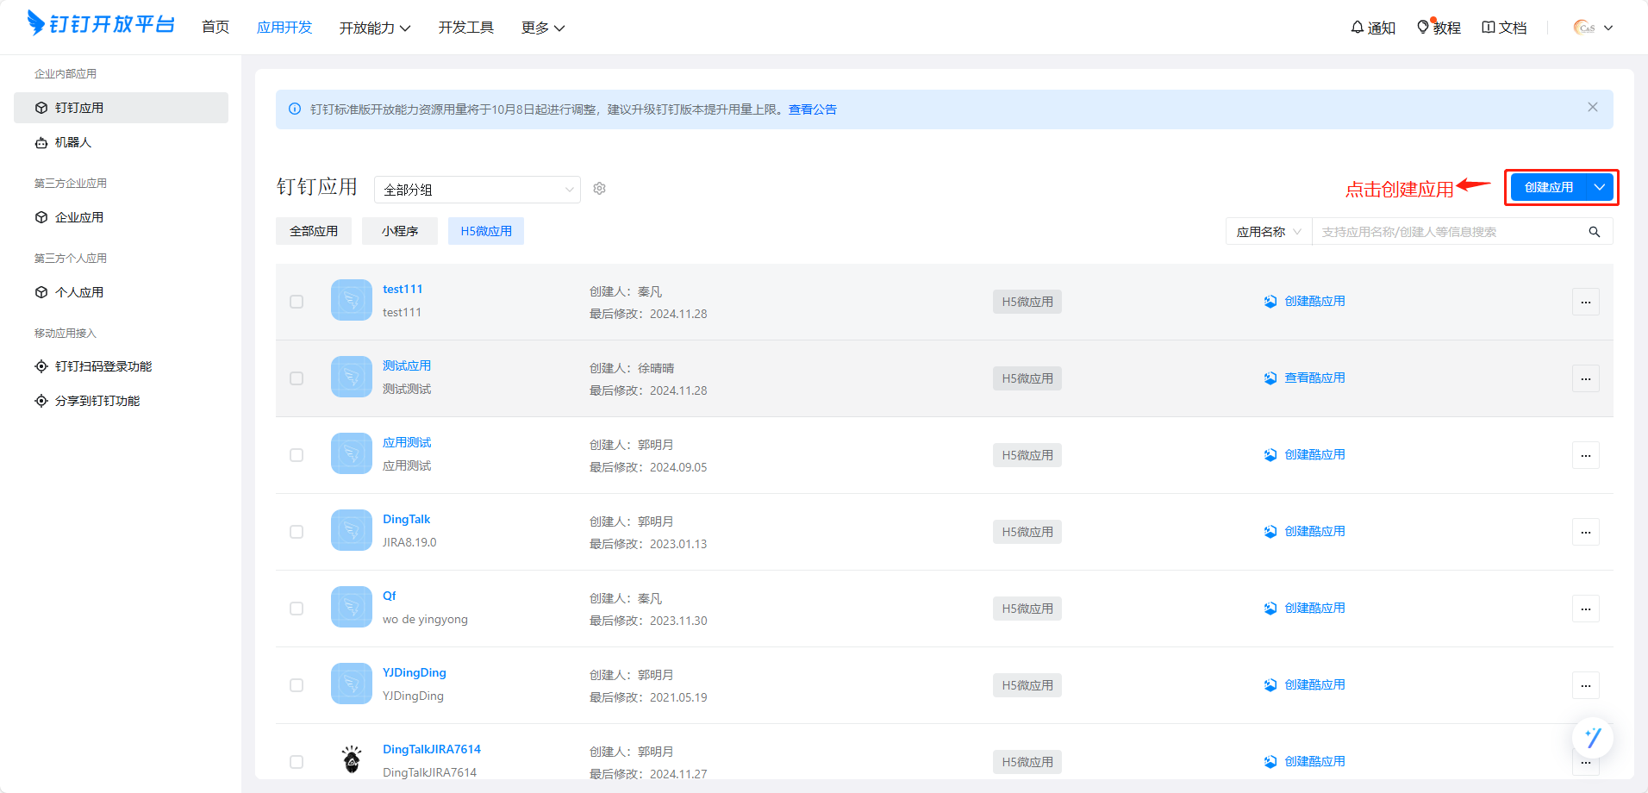Tick the checkbox for DingTalk app

point(297,532)
